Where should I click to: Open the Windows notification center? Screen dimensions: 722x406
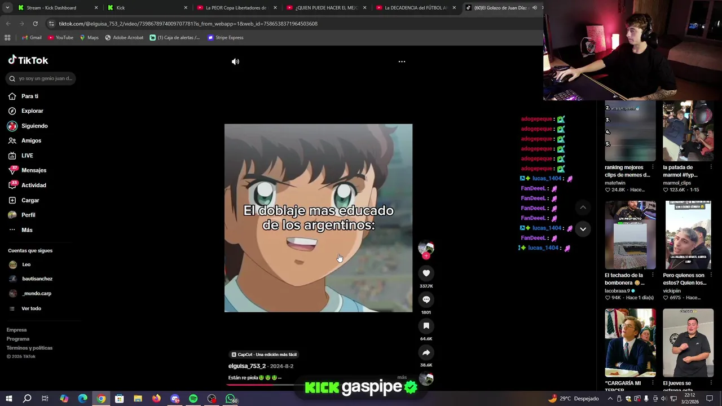click(710, 399)
